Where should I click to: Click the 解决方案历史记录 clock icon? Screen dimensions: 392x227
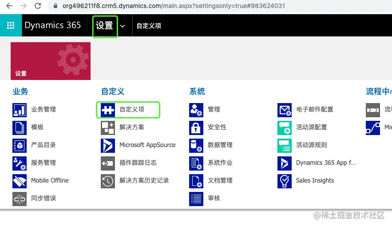[x=108, y=181]
